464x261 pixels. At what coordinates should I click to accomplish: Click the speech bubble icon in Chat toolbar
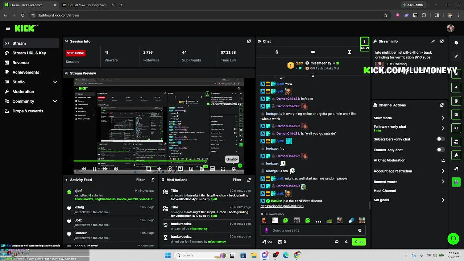[313, 52]
